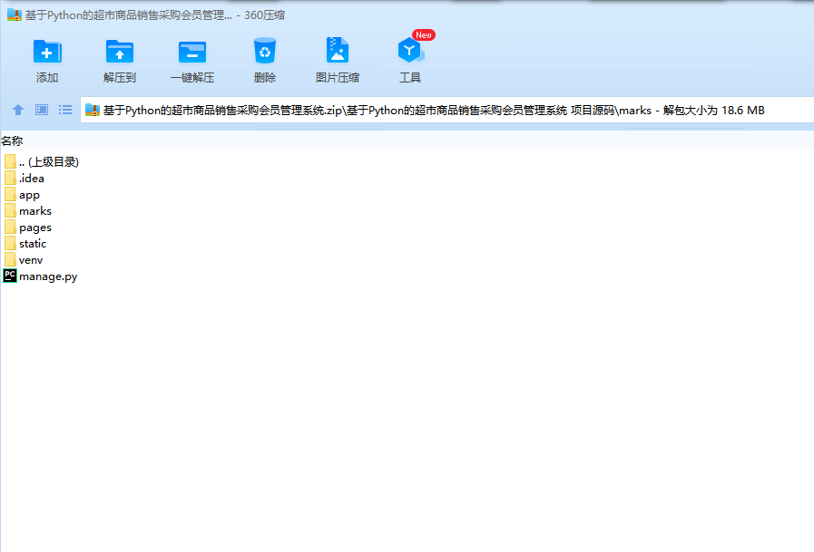Click the folder icon beside .. (上级目录)
This screenshot has height=552, width=814.
(x=10, y=161)
